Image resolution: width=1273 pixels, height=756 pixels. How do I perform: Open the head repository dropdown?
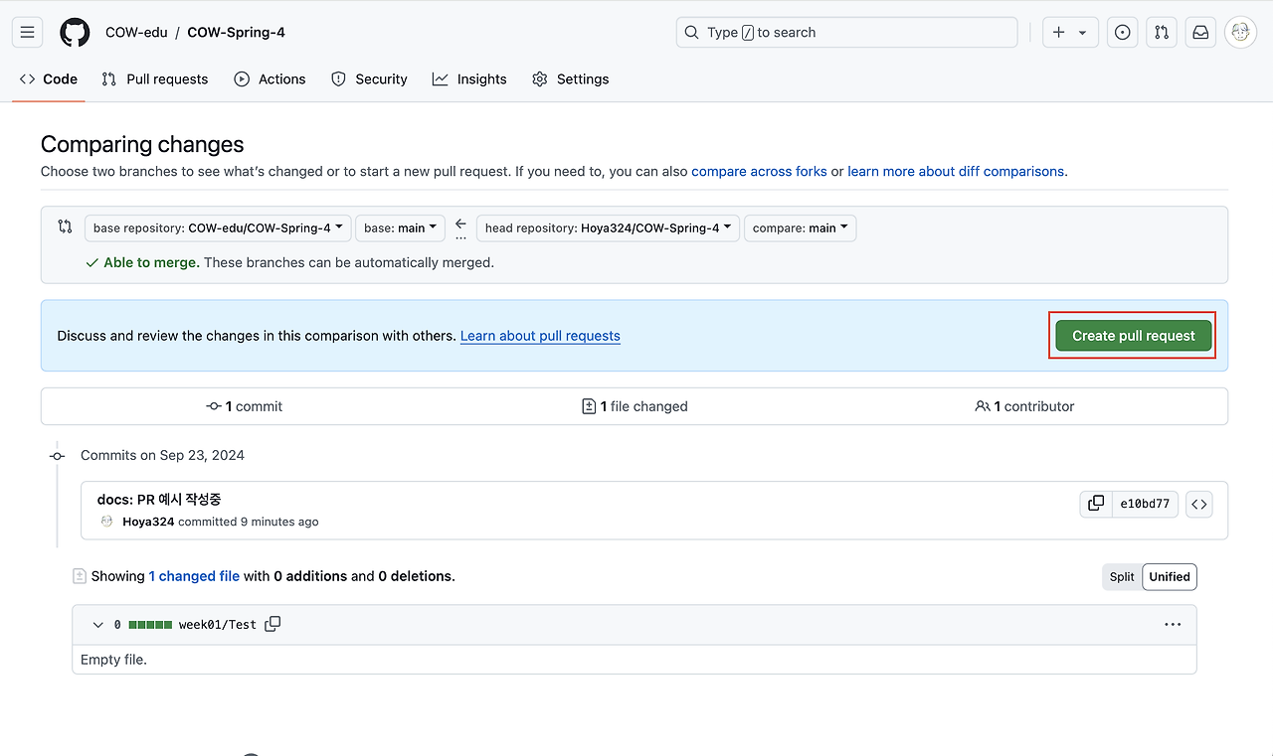coord(608,227)
